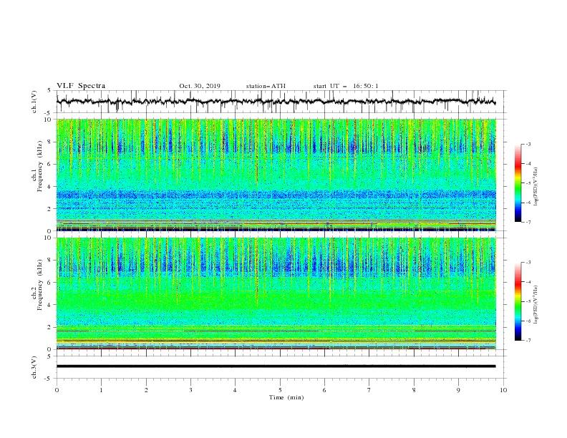
Task: Click time axis tick label "5"
Action: [280, 390]
